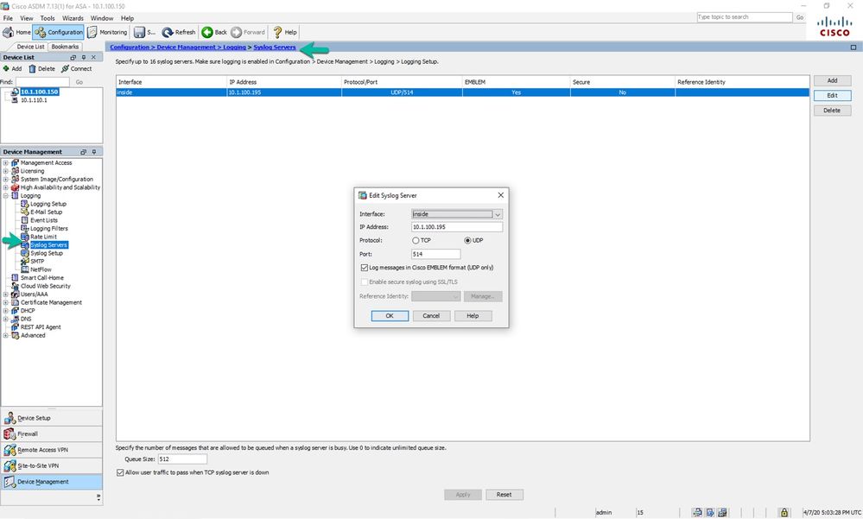Open the Site-to-Site VPN section
The image size is (863, 519).
tap(52, 466)
